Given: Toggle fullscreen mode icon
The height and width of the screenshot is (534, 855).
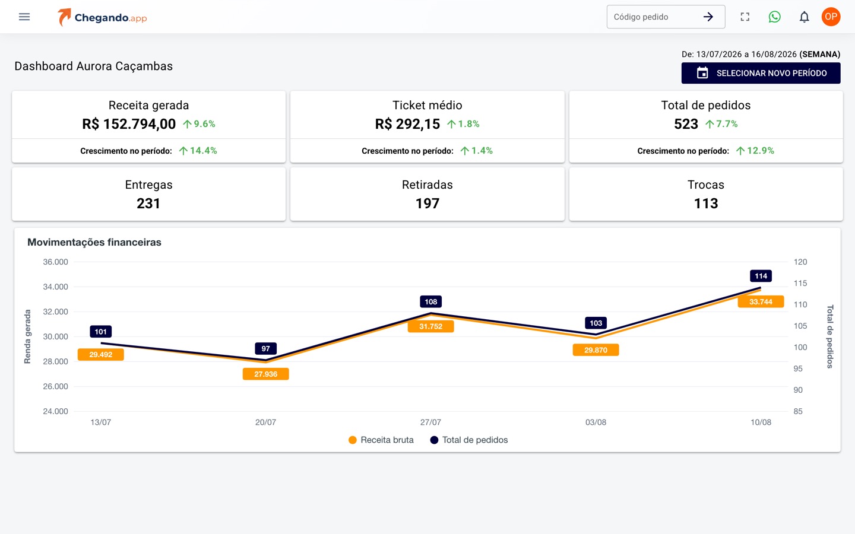Looking at the screenshot, I should click(x=745, y=17).
